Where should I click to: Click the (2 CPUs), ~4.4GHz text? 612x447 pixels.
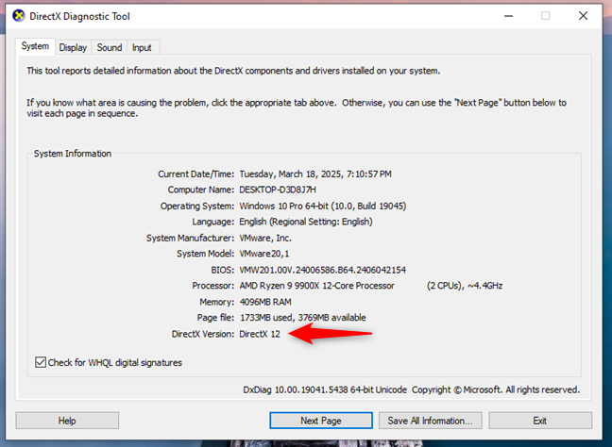point(465,286)
